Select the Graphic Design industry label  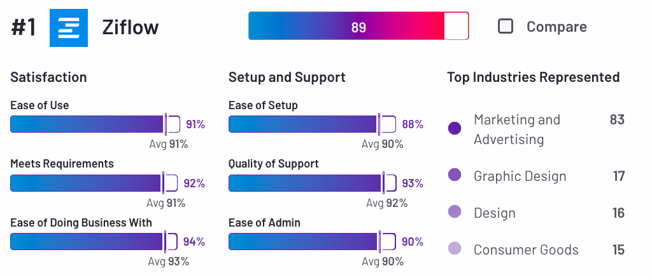[x=520, y=176]
